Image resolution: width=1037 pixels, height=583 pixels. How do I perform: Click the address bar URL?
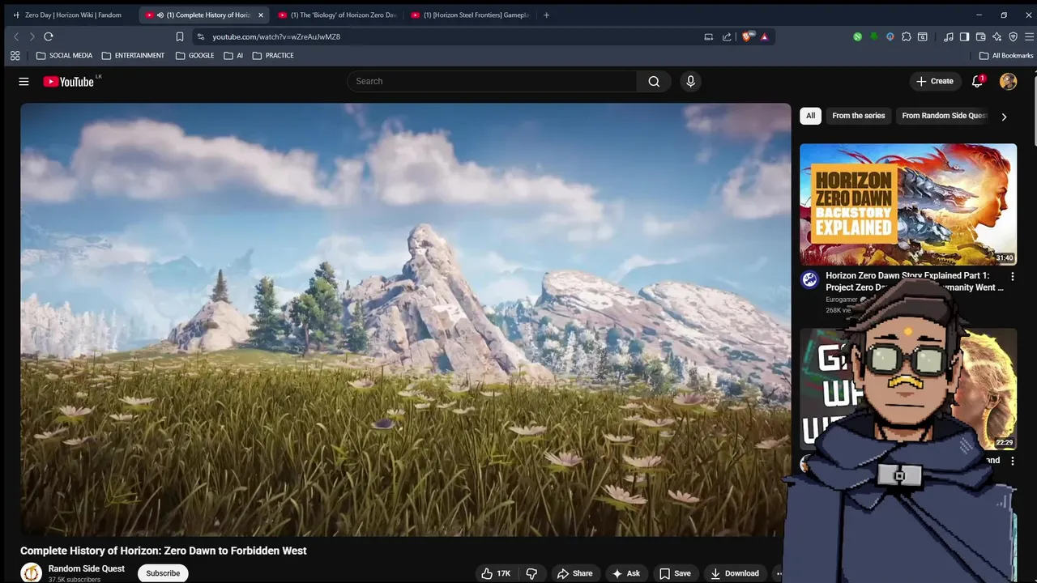(276, 36)
